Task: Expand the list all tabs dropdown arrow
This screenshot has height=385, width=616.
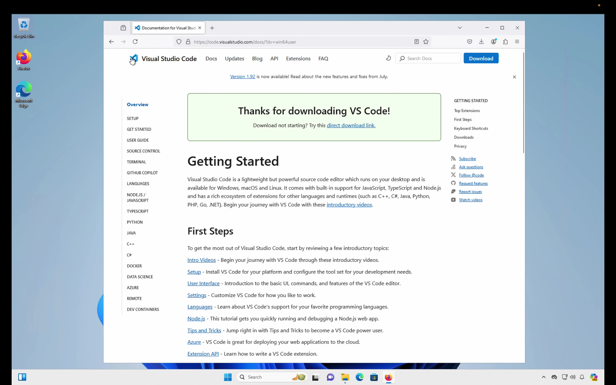Action: [460, 28]
